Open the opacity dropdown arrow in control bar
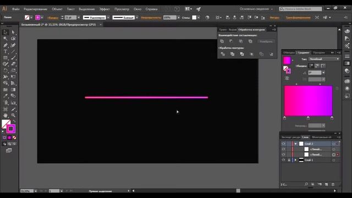The image size is (352, 198). click(178, 18)
